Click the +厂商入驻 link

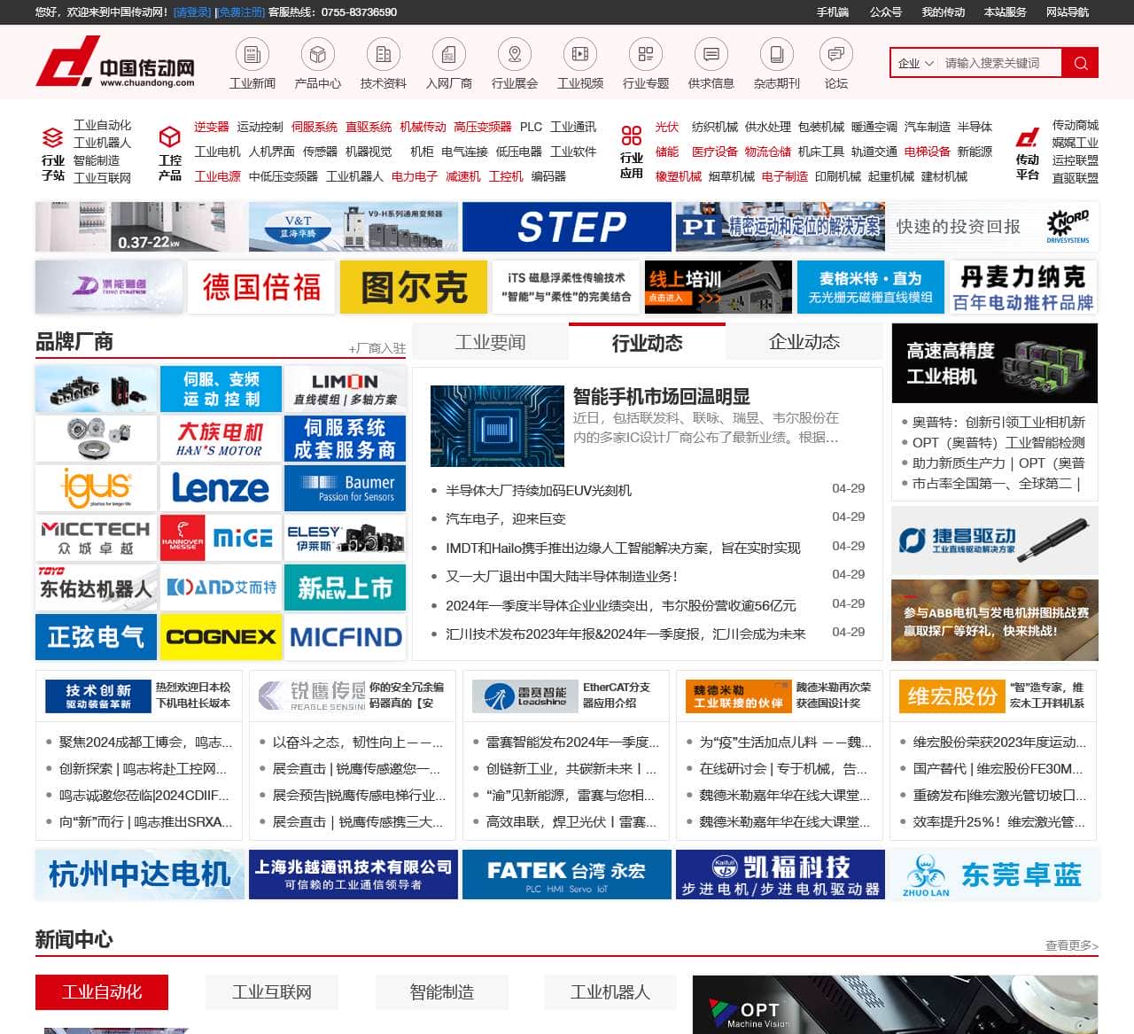click(x=377, y=348)
